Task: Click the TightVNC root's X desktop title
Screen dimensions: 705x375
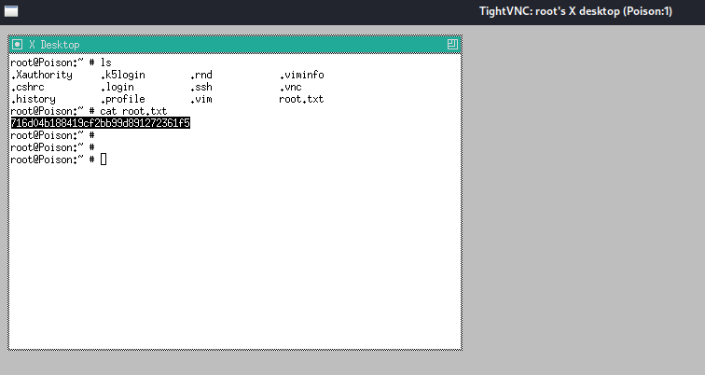Action: 575,11
